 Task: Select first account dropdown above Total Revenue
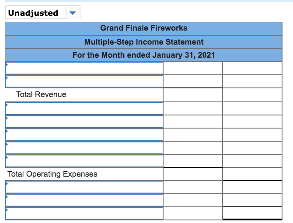click(84, 68)
